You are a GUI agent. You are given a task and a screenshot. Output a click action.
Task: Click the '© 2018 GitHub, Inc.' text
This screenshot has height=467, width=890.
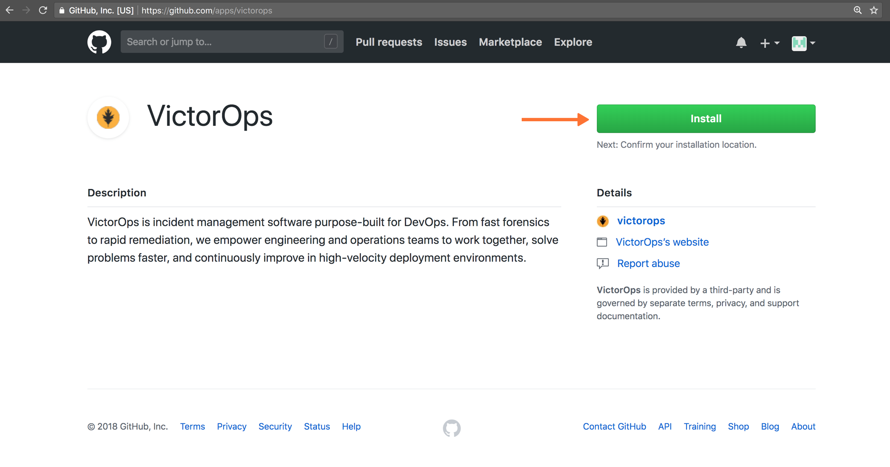(x=128, y=426)
